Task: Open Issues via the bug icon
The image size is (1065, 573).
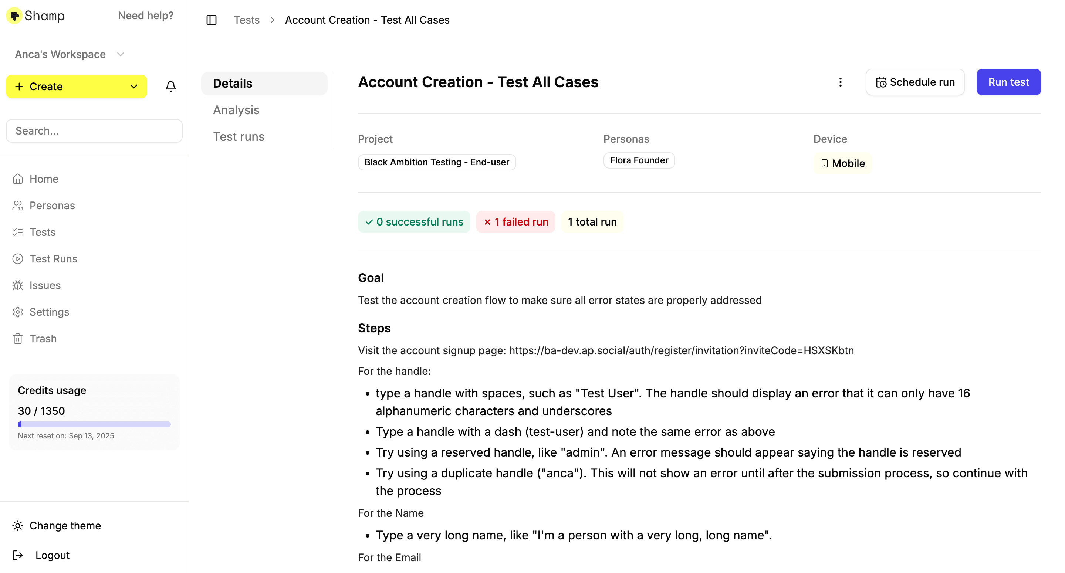Action: [18, 285]
